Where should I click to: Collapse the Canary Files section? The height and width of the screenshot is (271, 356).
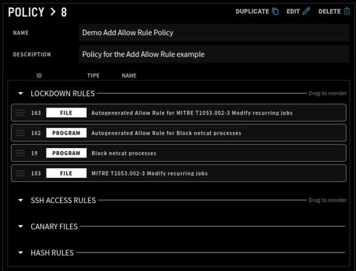click(x=21, y=226)
